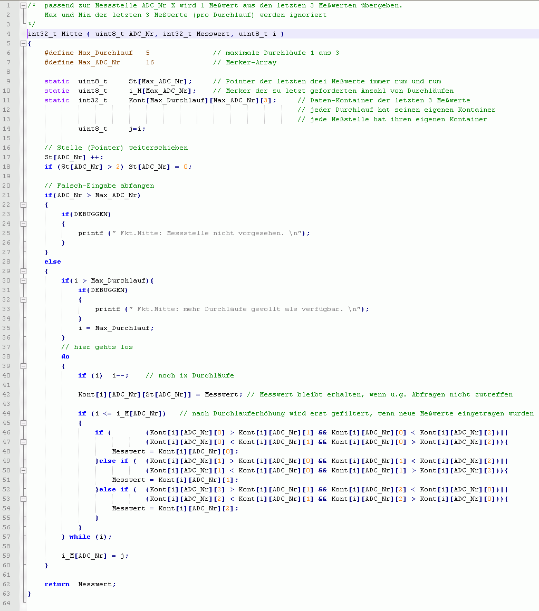Click comment 'jede Meßstelle hat ihren eigenen Kontainer'

[398, 119]
